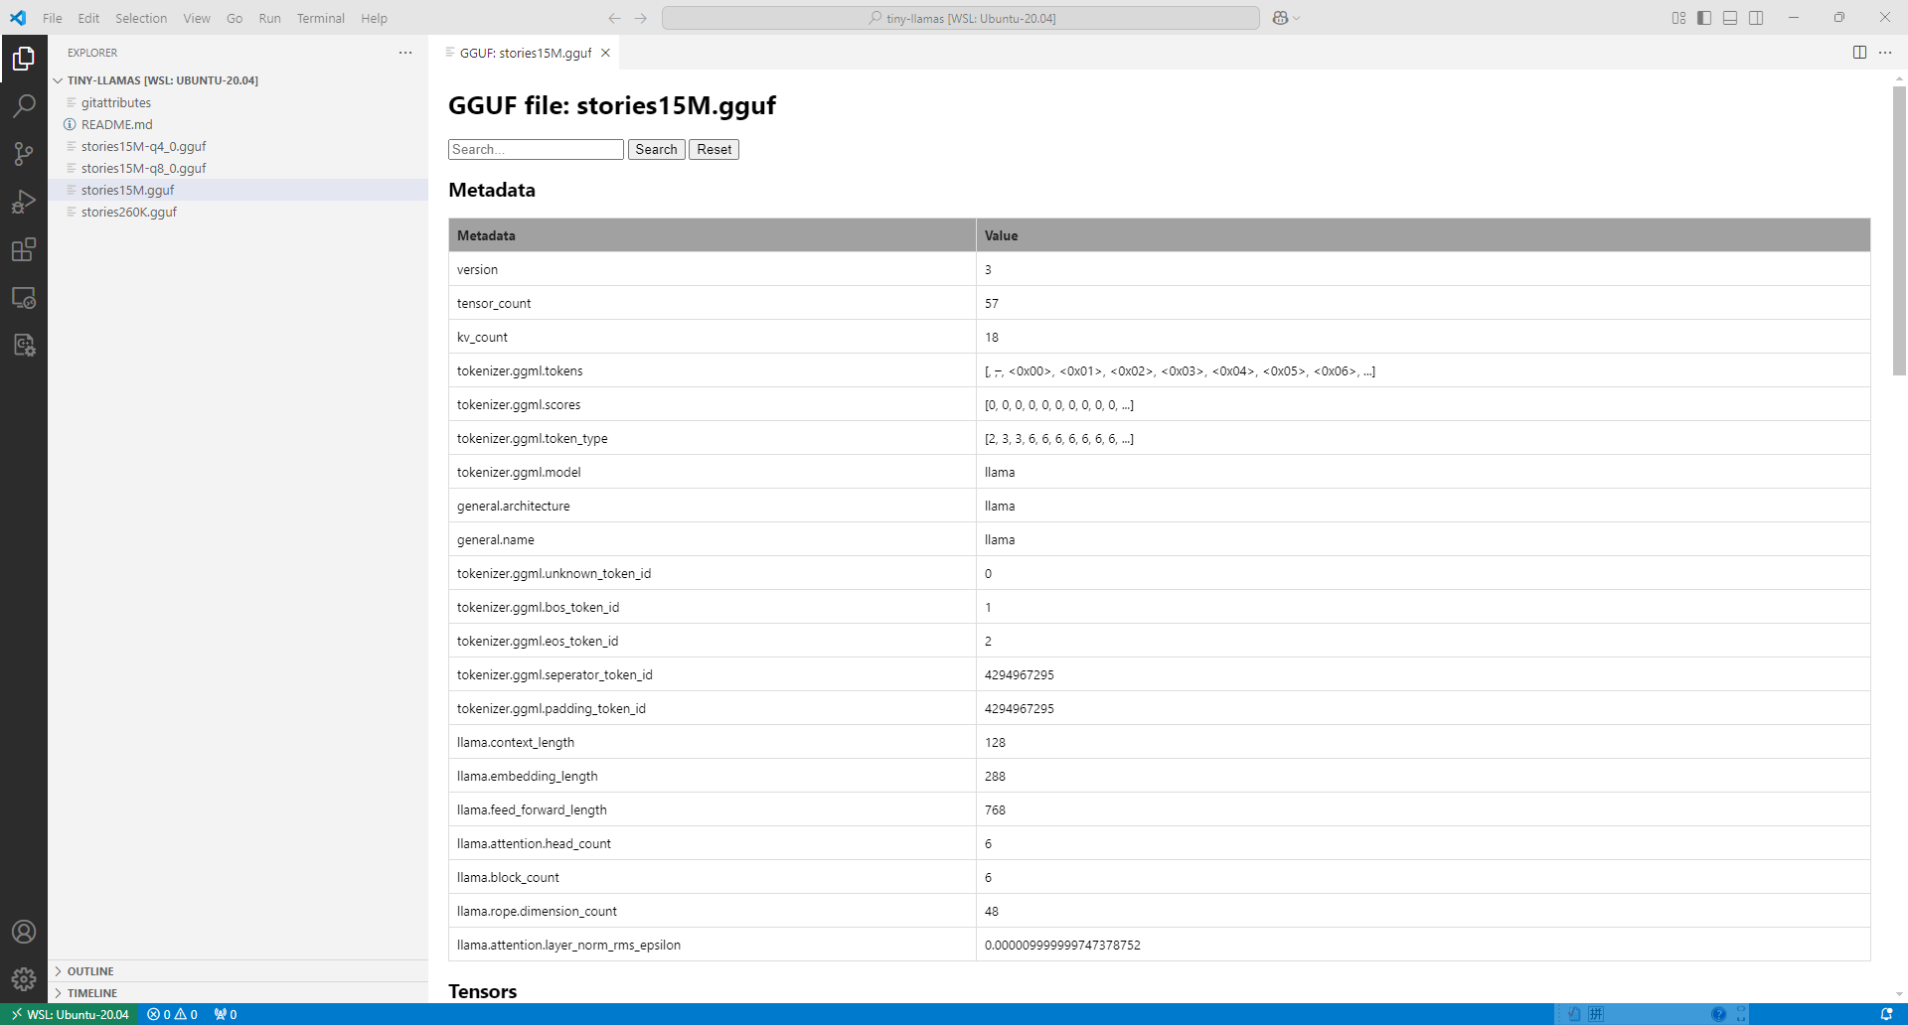Open the View menu
Viewport: 1908px width, 1025px height.
click(x=197, y=18)
